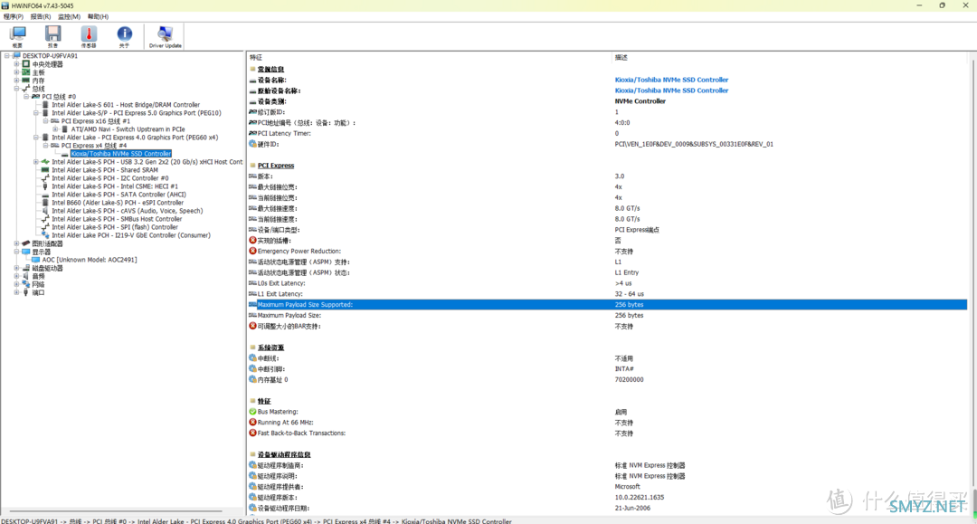This screenshot has width=977, height=524.
Task: Expand the 图形适配器 tree node
Action: pos(17,243)
